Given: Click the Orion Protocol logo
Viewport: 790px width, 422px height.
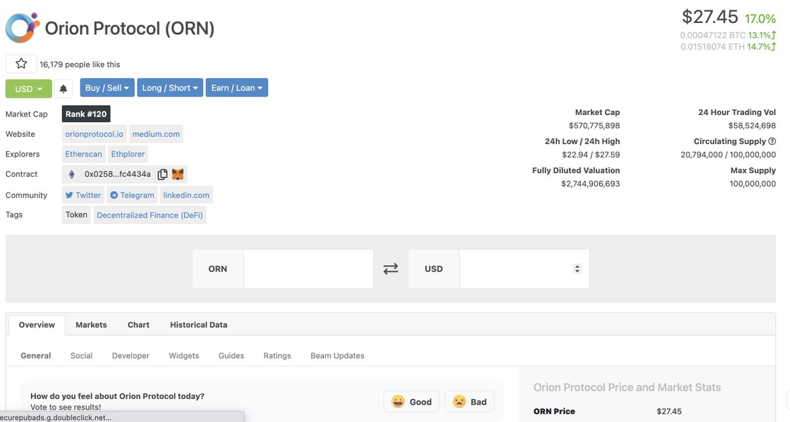Looking at the screenshot, I should [x=22, y=28].
